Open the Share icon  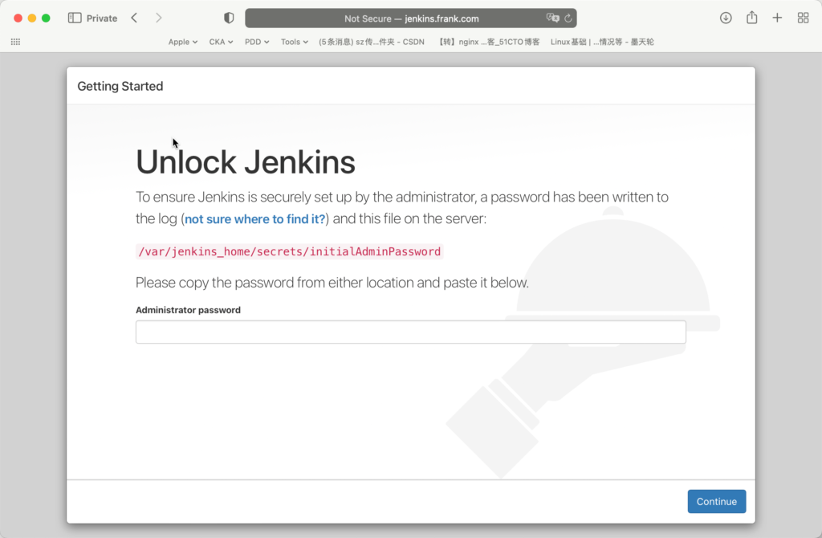(751, 18)
